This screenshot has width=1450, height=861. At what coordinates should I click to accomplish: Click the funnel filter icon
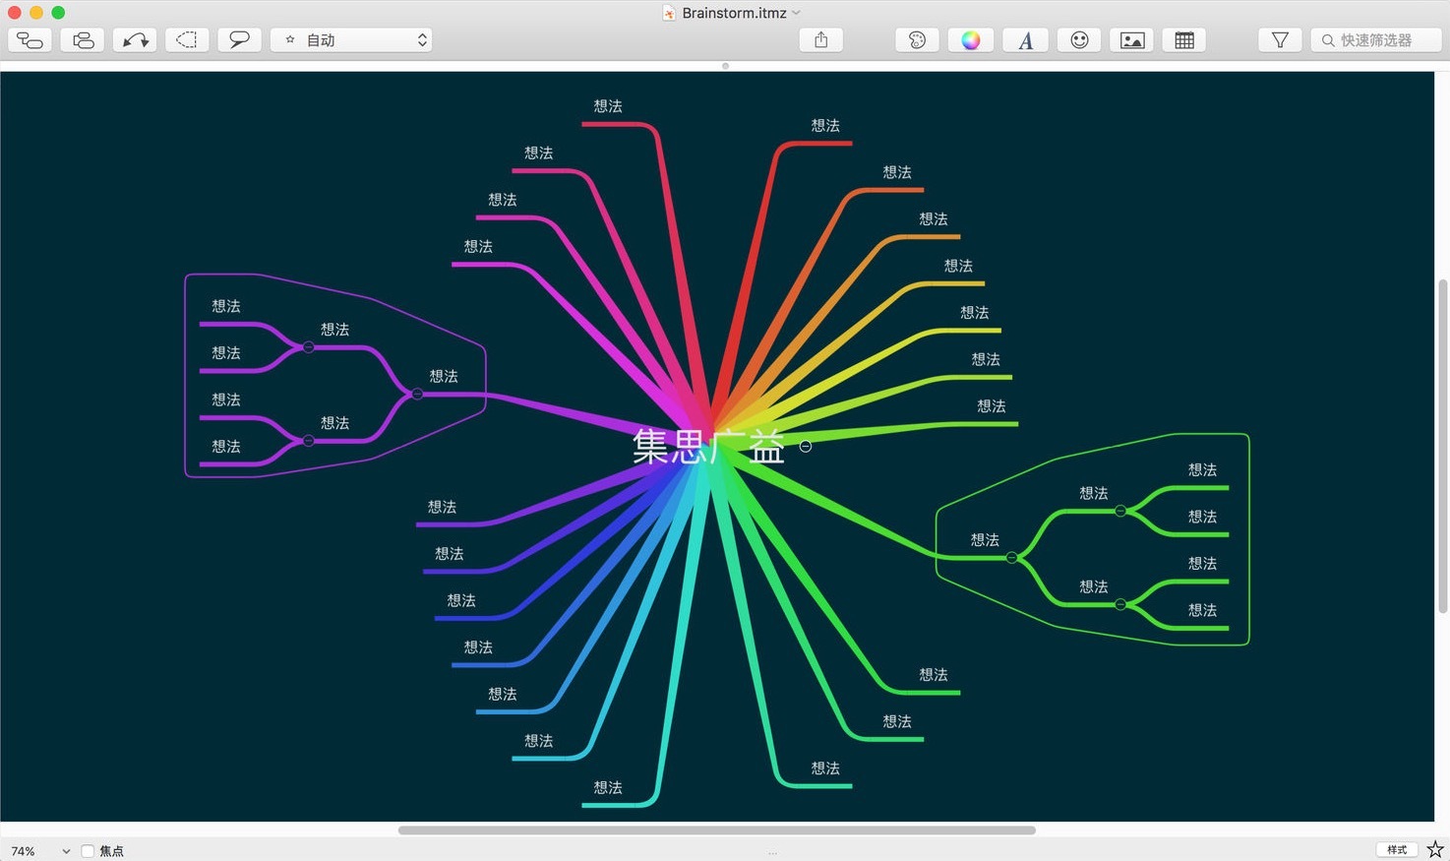[1280, 40]
